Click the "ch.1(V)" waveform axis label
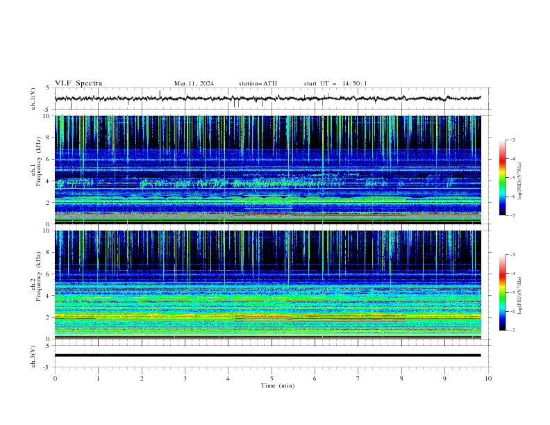The image size is (550, 425). pos(33,99)
